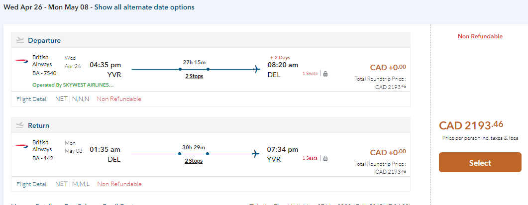Click the large CAD 2193.46 price
The height and width of the screenshot is (205, 528).
click(471, 125)
